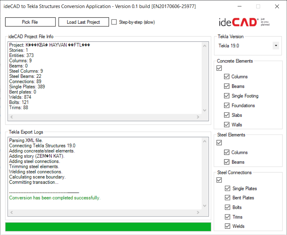The height and width of the screenshot is (235, 287).
Task: Click the ideCAD logo
Action: (244, 22)
